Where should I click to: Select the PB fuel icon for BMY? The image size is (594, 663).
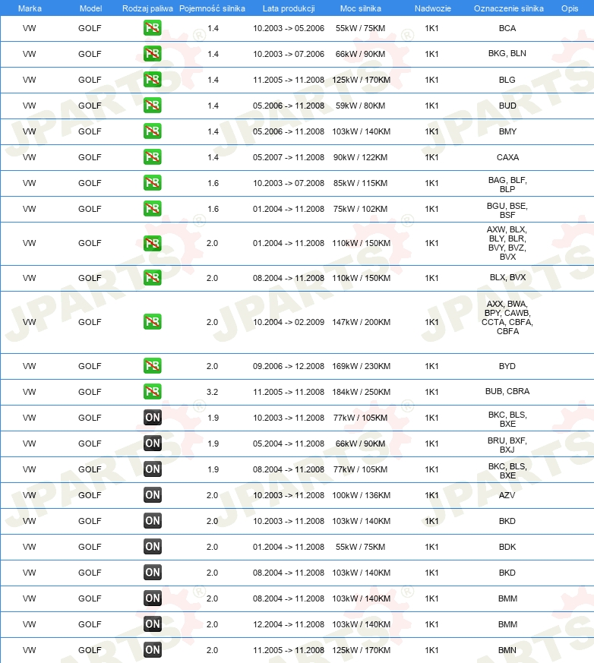[x=152, y=131]
